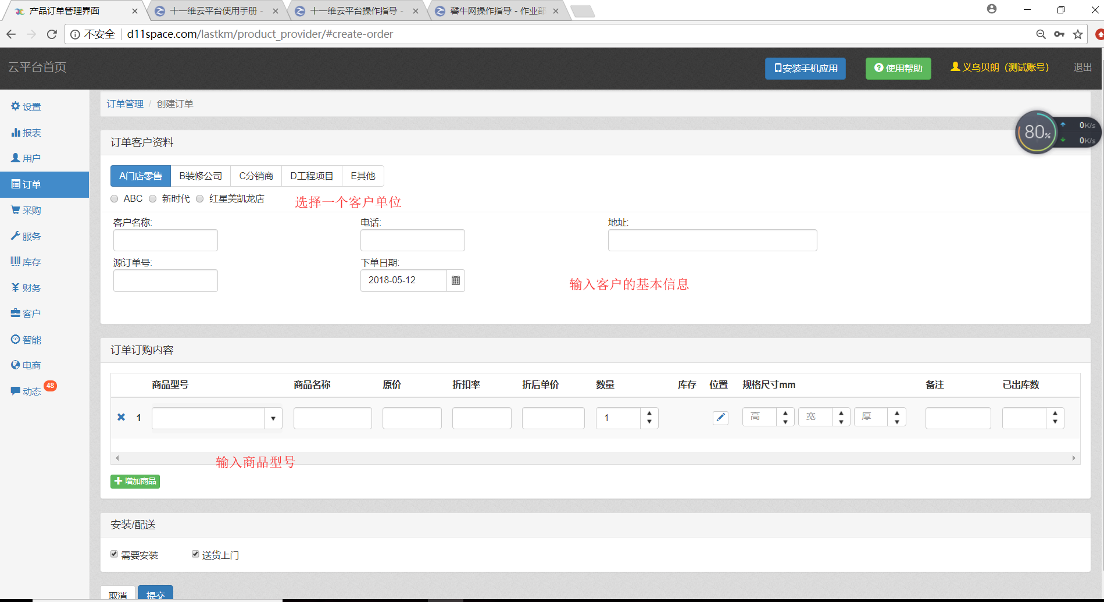Increase 已出库数 stepper
This screenshot has height=602, width=1104.
pos(1055,413)
